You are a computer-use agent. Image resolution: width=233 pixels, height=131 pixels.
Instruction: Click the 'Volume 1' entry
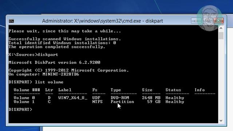24,102
